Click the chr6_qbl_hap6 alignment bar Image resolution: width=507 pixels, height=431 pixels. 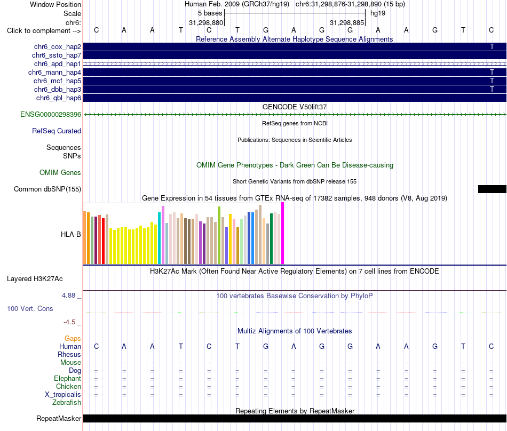click(295, 98)
